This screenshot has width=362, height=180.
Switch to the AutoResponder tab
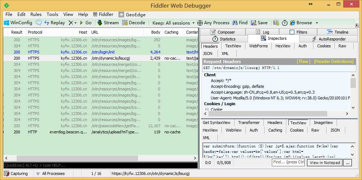tap(329, 39)
